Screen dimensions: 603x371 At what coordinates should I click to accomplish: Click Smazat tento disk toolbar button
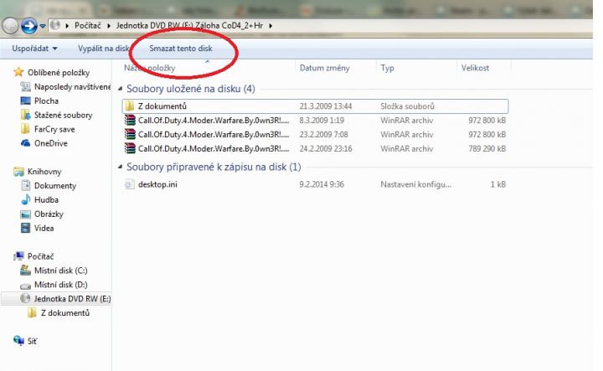[x=181, y=49]
